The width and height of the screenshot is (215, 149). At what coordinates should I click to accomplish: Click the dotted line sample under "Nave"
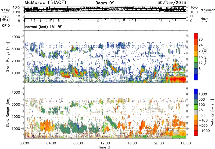[205, 22]
